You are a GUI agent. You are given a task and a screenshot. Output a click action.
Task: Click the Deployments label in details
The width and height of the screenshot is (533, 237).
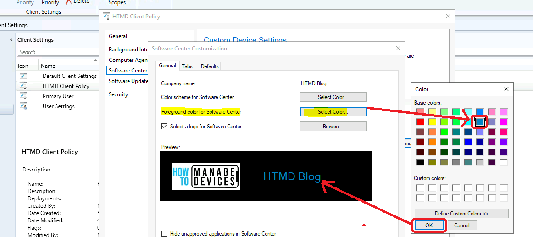(x=44, y=198)
